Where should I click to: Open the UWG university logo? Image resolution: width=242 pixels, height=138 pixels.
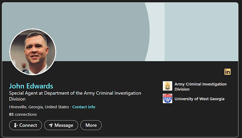[167, 99]
